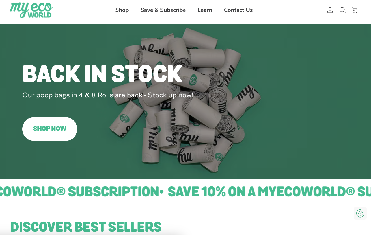Open the search magnifier icon
The width and height of the screenshot is (371, 235).
click(342, 10)
